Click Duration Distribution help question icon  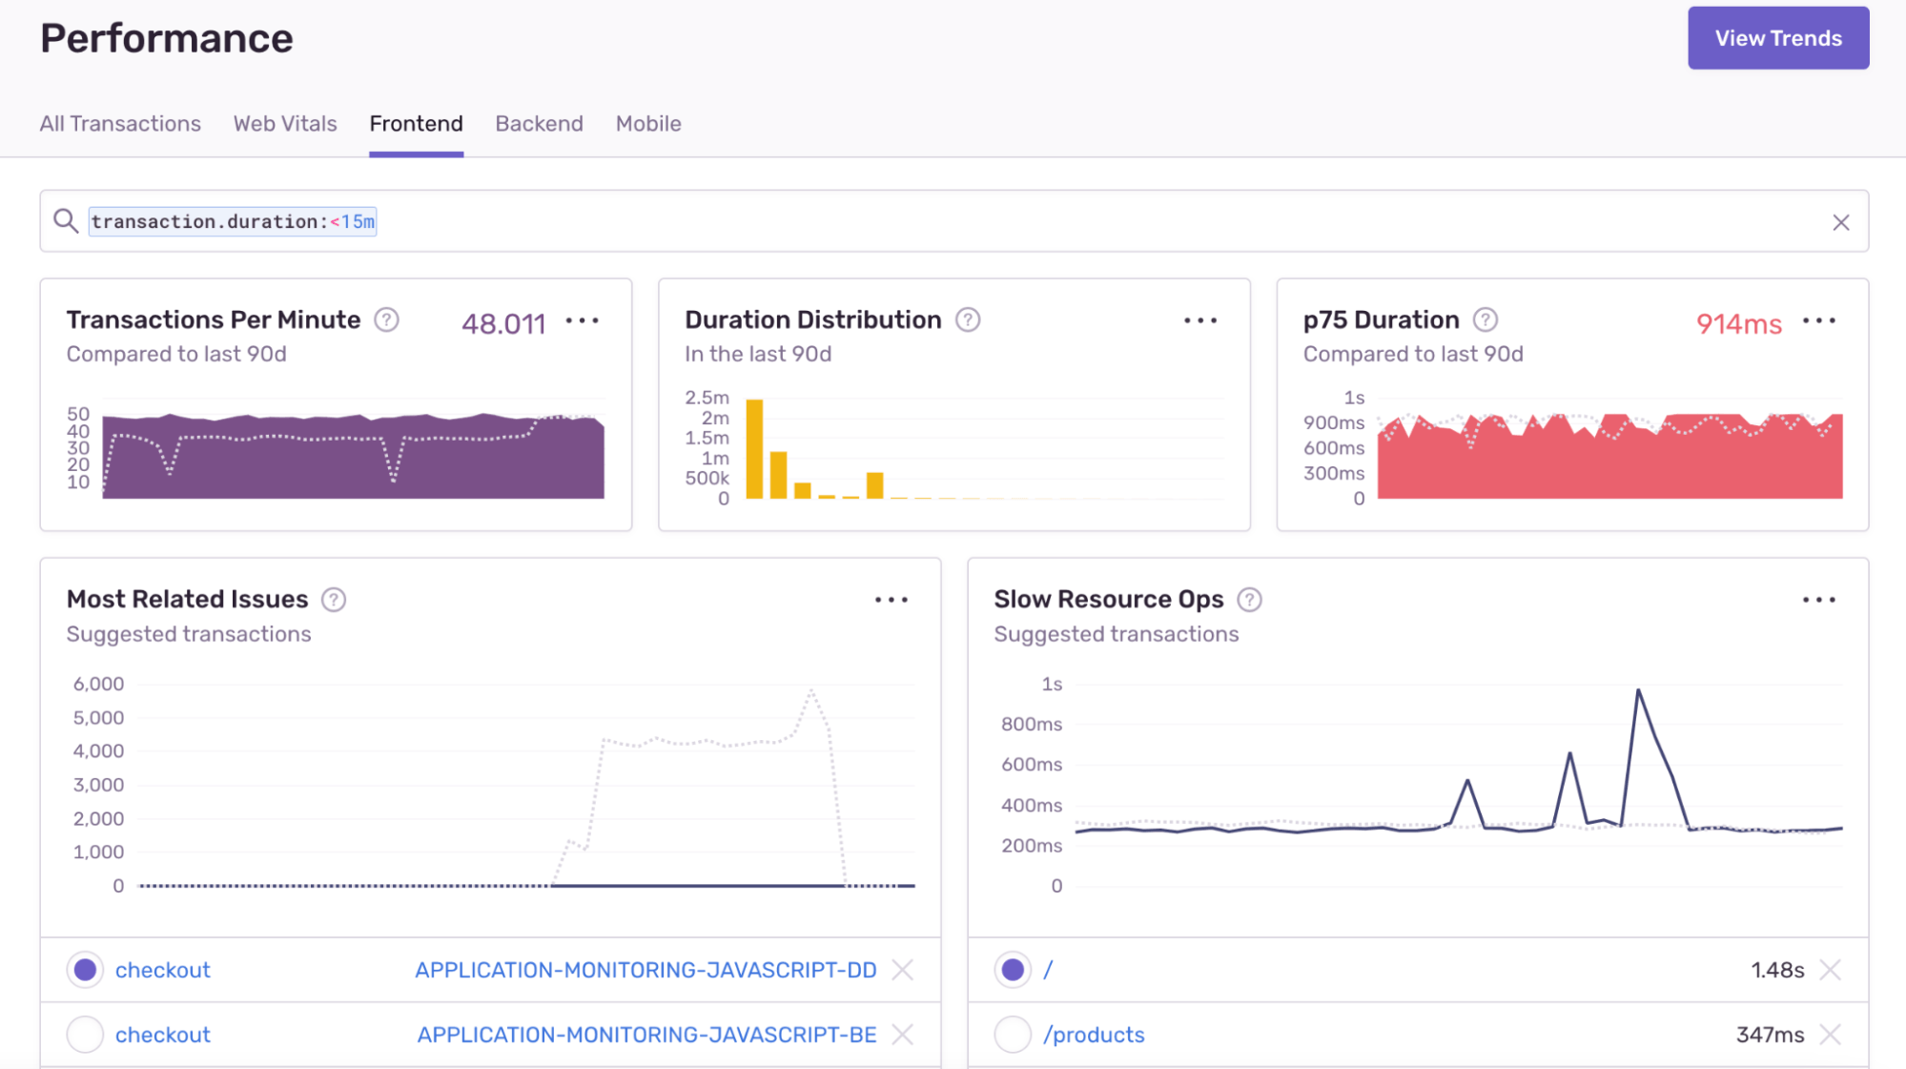click(968, 319)
